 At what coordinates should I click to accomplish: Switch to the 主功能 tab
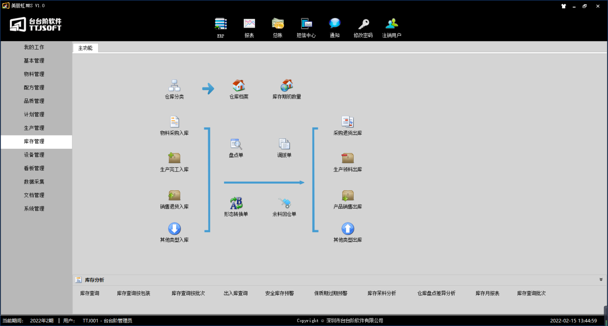[x=85, y=48]
